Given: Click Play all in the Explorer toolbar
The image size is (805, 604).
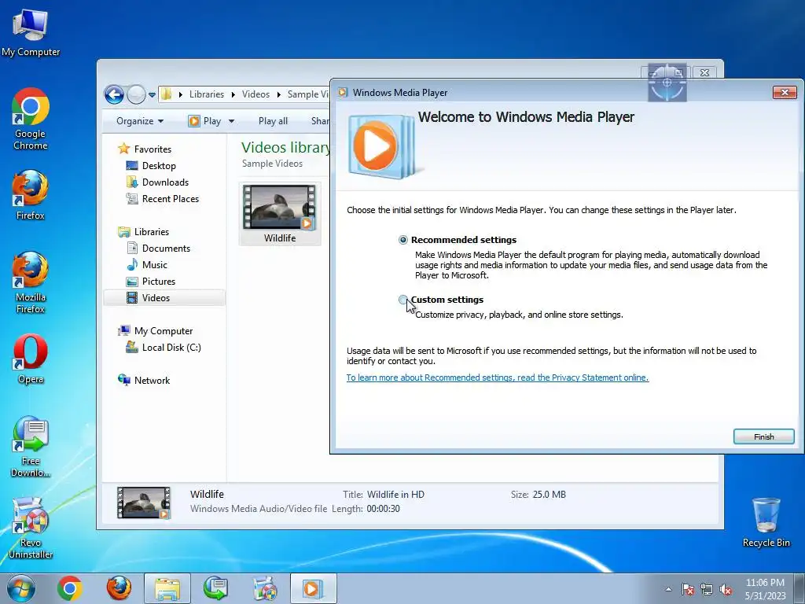Looking at the screenshot, I should point(273,121).
